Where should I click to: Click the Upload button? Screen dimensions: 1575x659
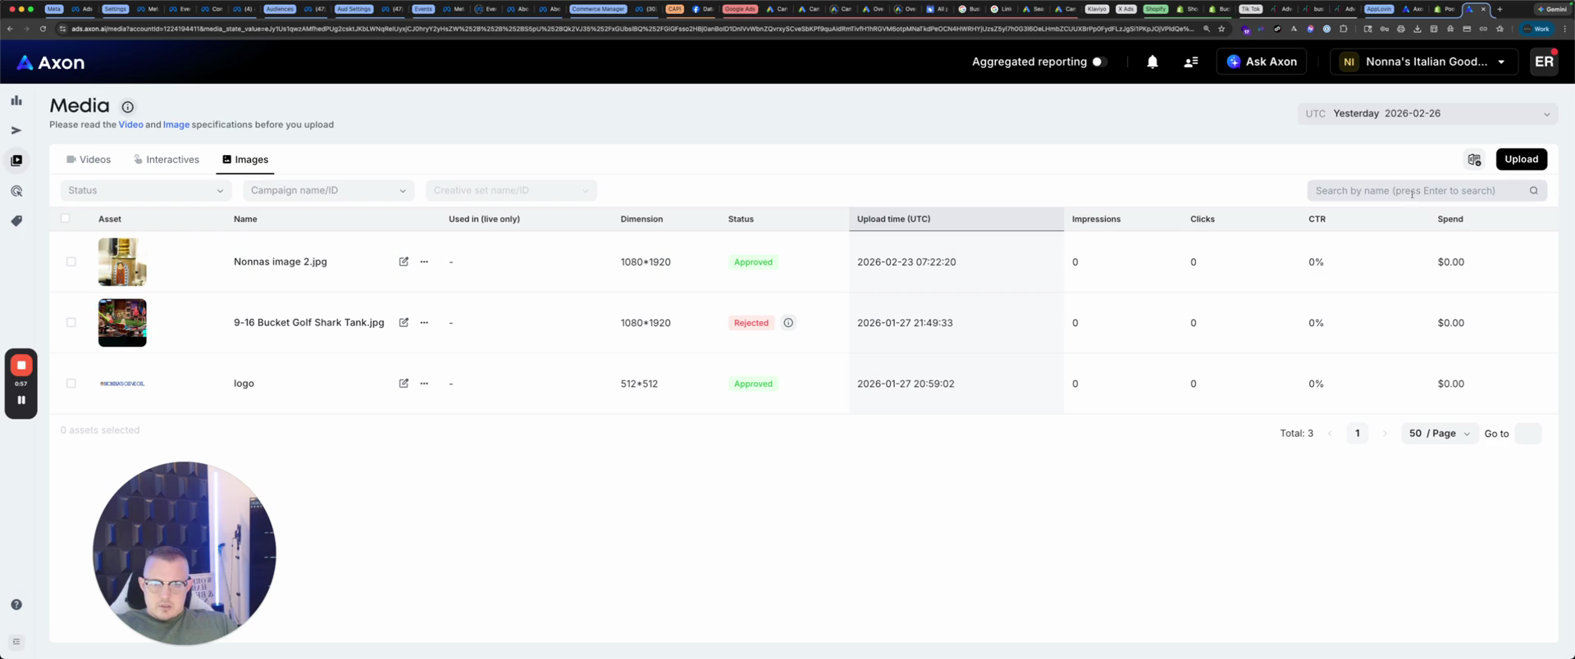tap(1521, 160)
